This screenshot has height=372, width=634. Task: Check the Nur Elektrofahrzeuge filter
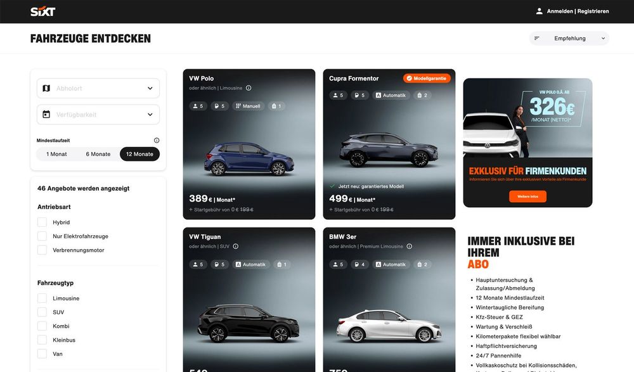42,236
